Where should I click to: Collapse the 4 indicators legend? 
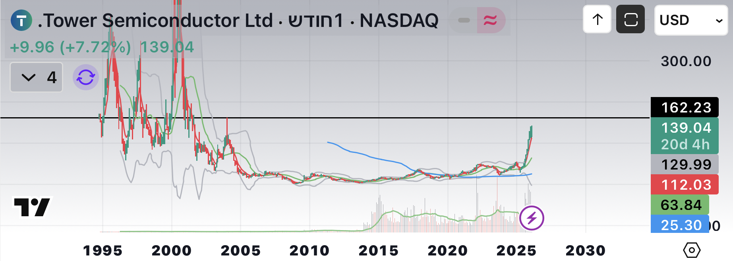[x=36, y=77]
